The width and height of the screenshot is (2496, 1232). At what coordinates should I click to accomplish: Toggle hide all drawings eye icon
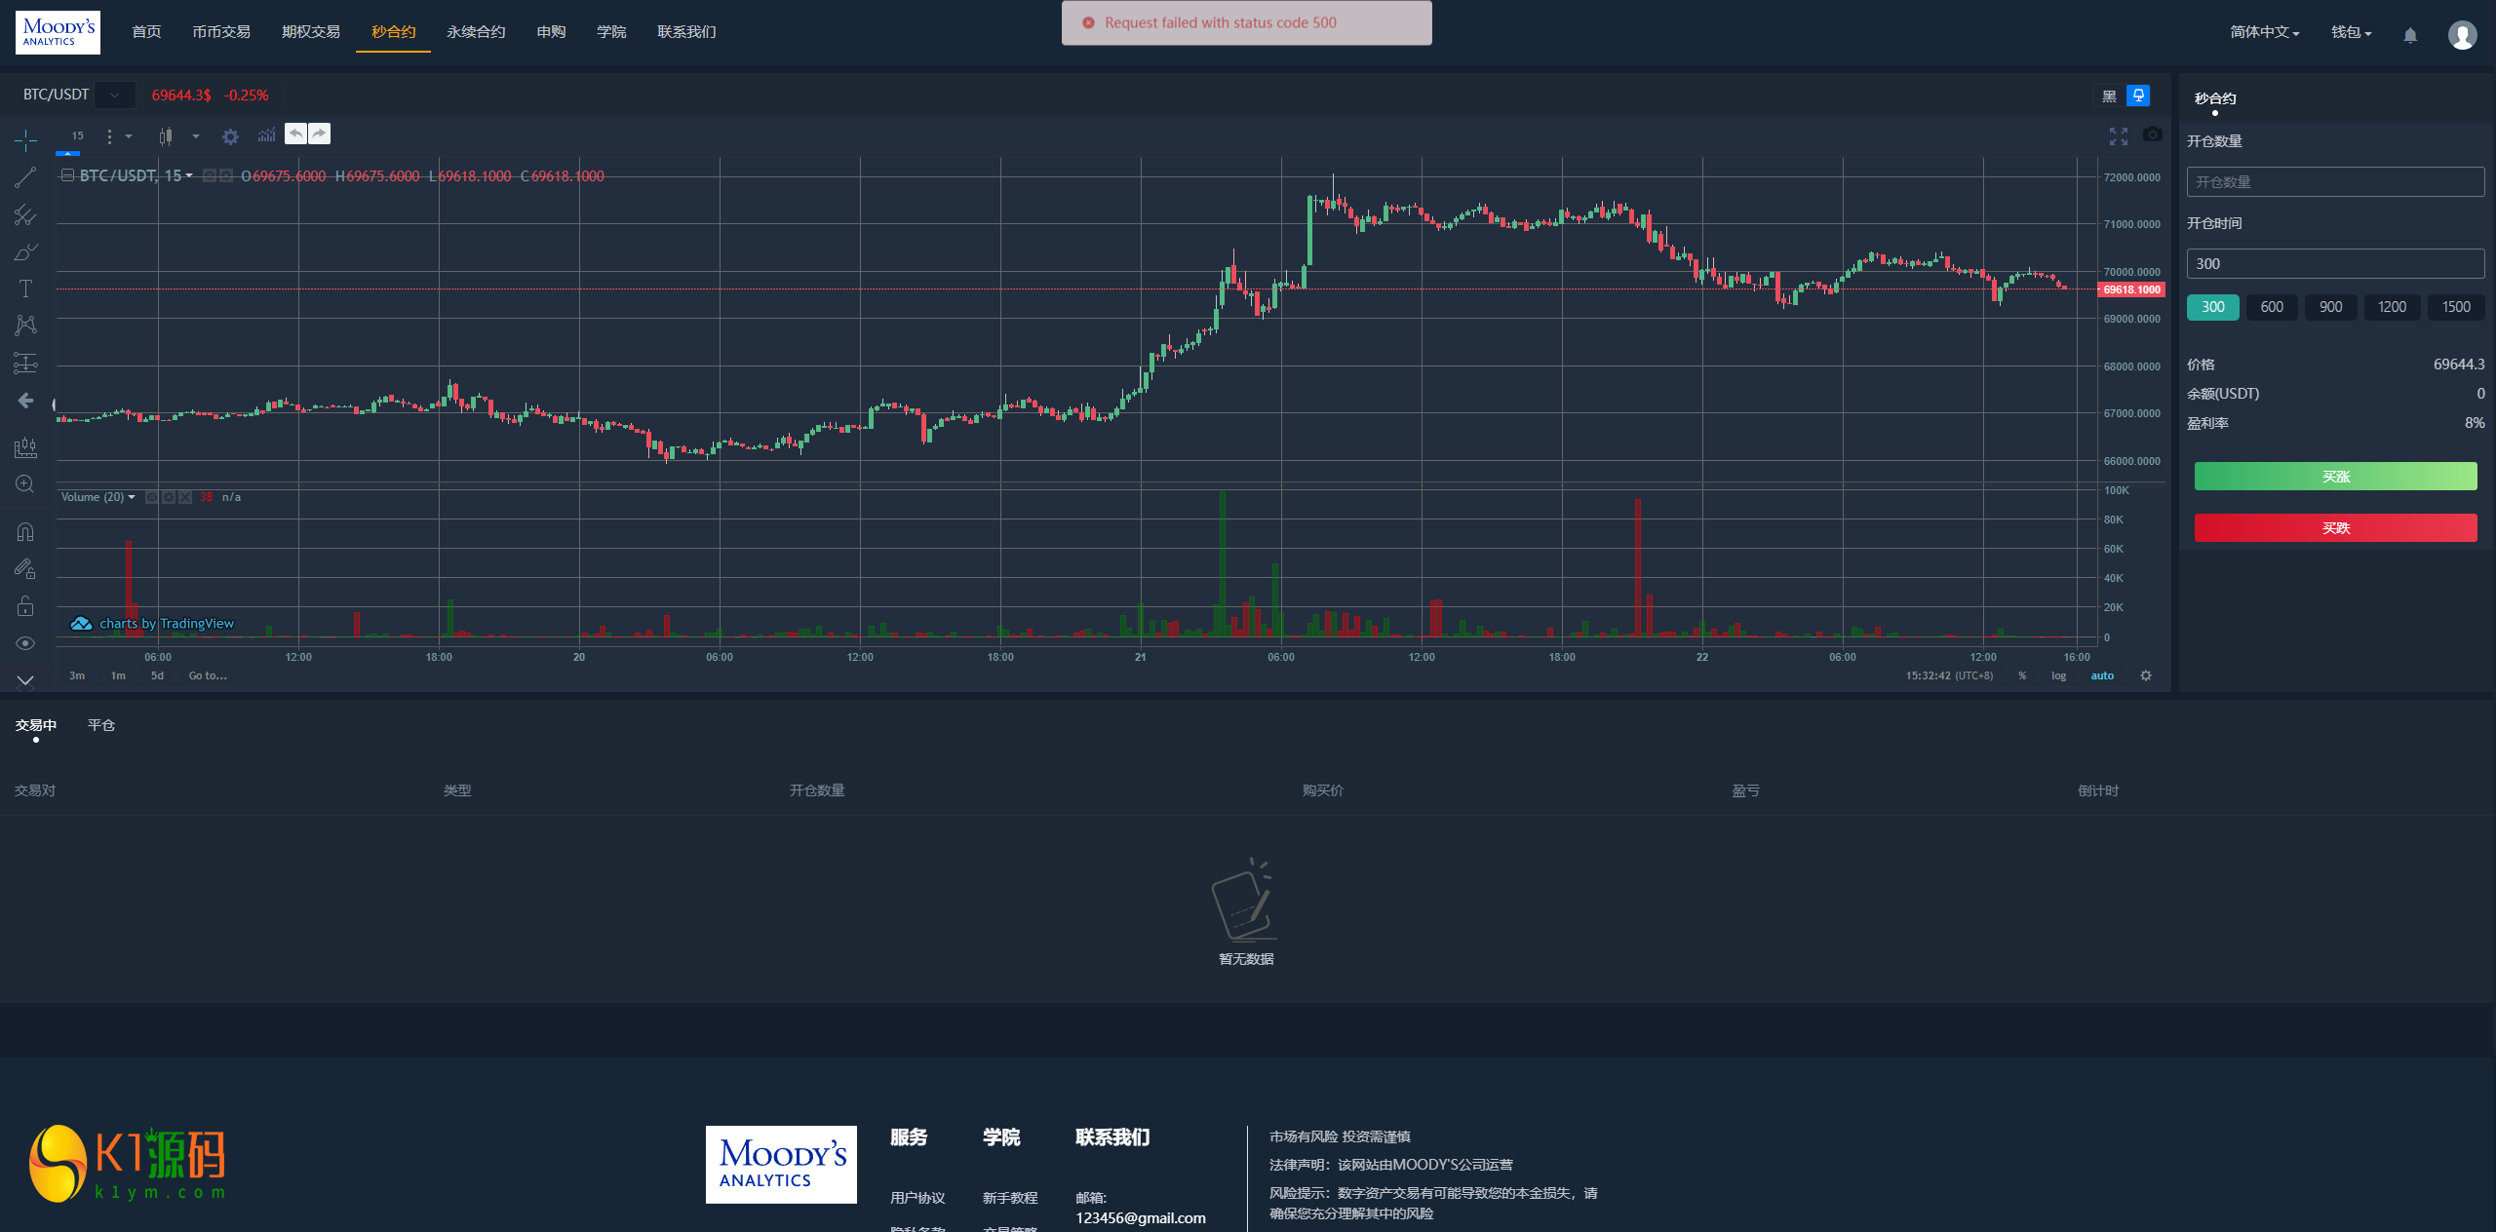click(25, 643)
